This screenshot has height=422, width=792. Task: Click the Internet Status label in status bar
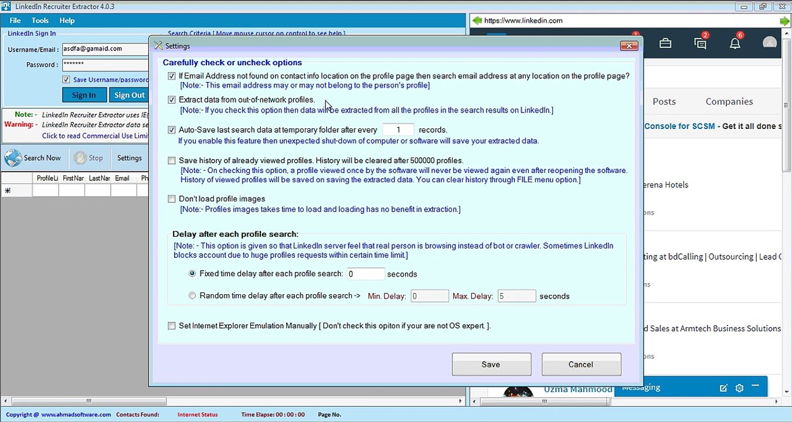coord(198,414)
